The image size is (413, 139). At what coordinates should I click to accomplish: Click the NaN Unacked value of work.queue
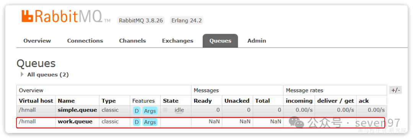tap(245, 121)
